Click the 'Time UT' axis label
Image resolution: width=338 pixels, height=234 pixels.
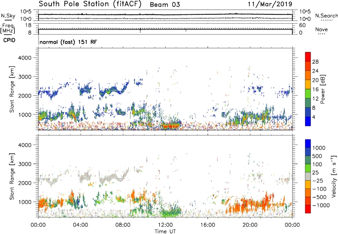tap(165, 231)
